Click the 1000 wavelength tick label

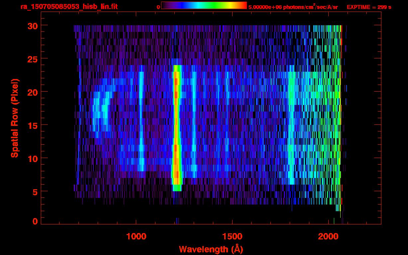[136, 236]
